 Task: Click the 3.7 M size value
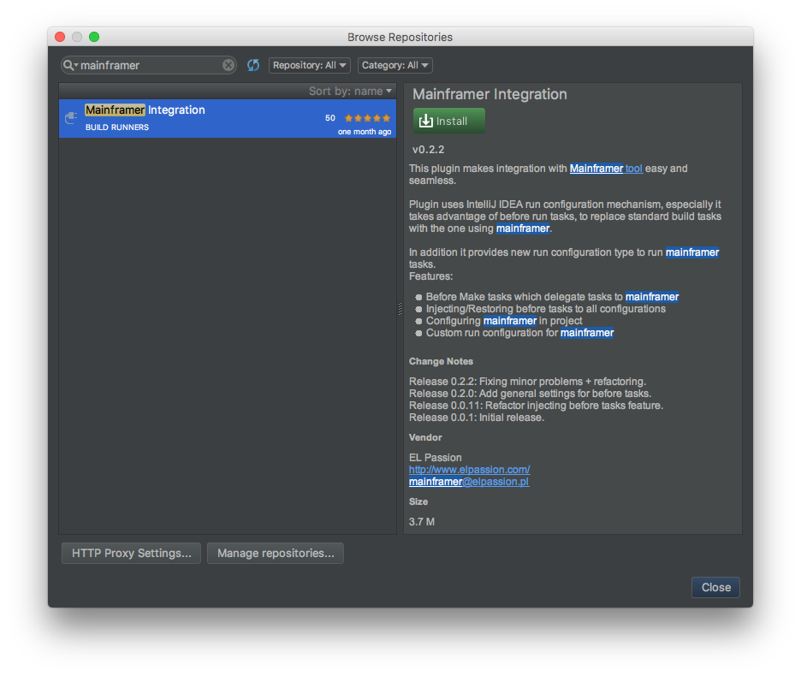[x=421, y=522]
